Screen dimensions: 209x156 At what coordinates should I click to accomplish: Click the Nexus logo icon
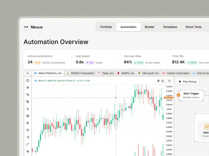tap(26, 27)
